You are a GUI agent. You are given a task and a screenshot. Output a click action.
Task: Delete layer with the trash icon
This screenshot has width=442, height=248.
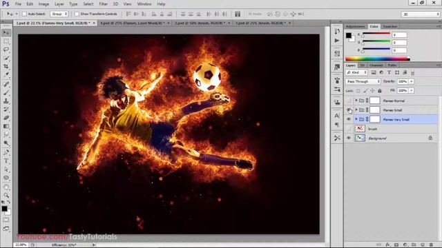coord(431,245)
